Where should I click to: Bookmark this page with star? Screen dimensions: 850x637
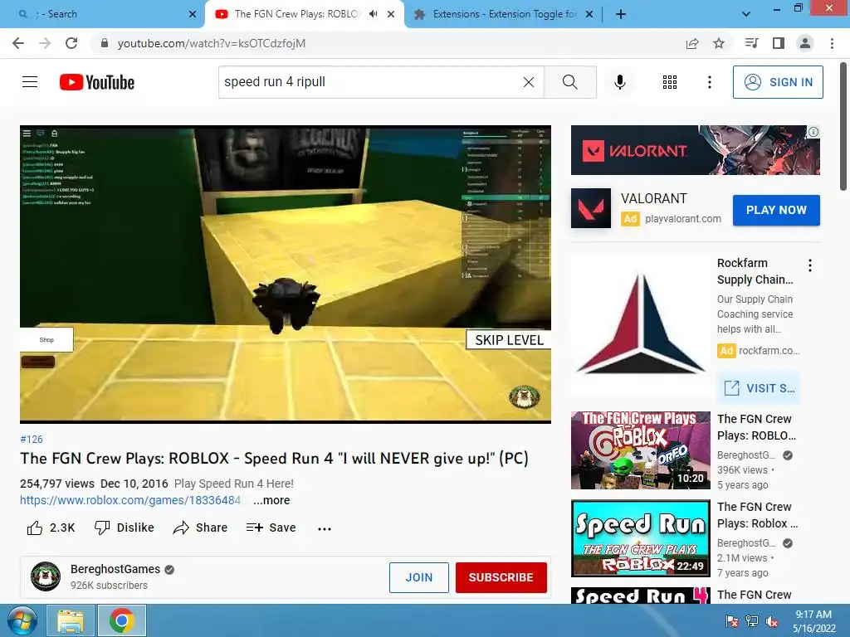pyautogui.click(x=719, y=43)
